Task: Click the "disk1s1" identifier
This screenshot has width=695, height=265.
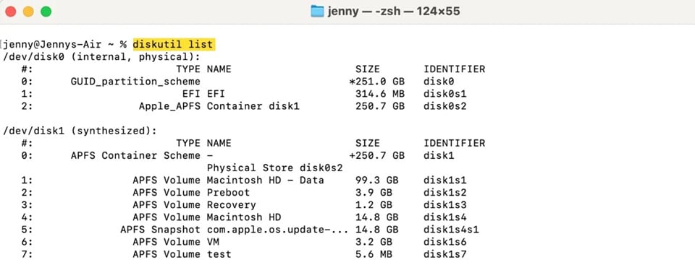Action: click(x=445, y=181)
